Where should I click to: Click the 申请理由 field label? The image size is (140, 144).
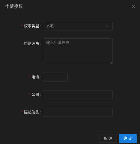pos(32,43)
